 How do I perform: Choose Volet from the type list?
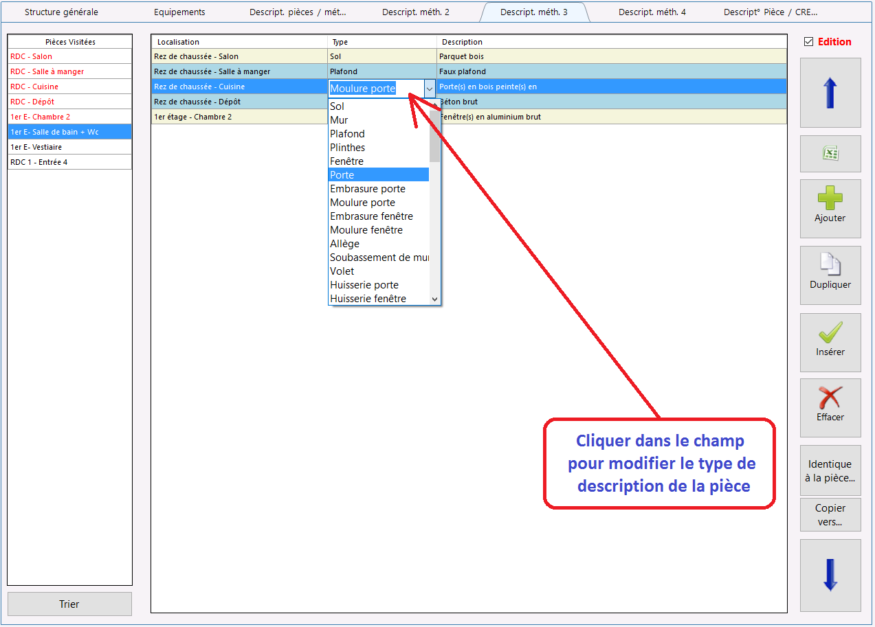[x=379, y=271]
